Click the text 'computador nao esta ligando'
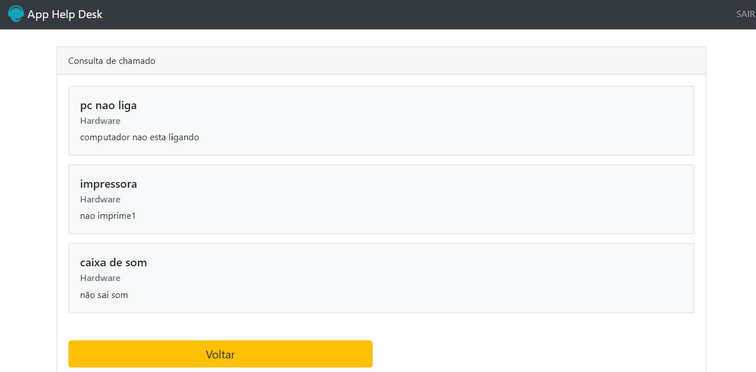756x372 pixels. point(139,137)
